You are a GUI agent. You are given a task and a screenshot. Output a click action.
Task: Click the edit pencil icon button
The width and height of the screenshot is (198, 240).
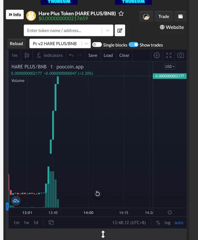pyautogui.click(x=120, y=30)
